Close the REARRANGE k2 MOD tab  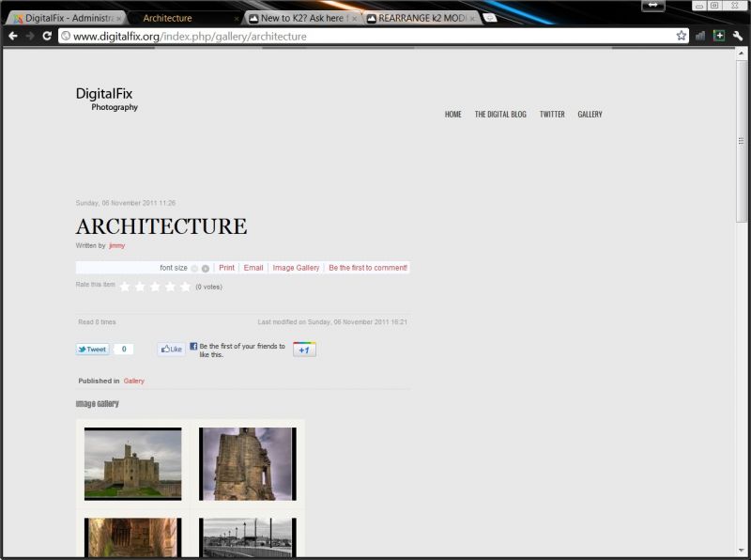point(472,19)
